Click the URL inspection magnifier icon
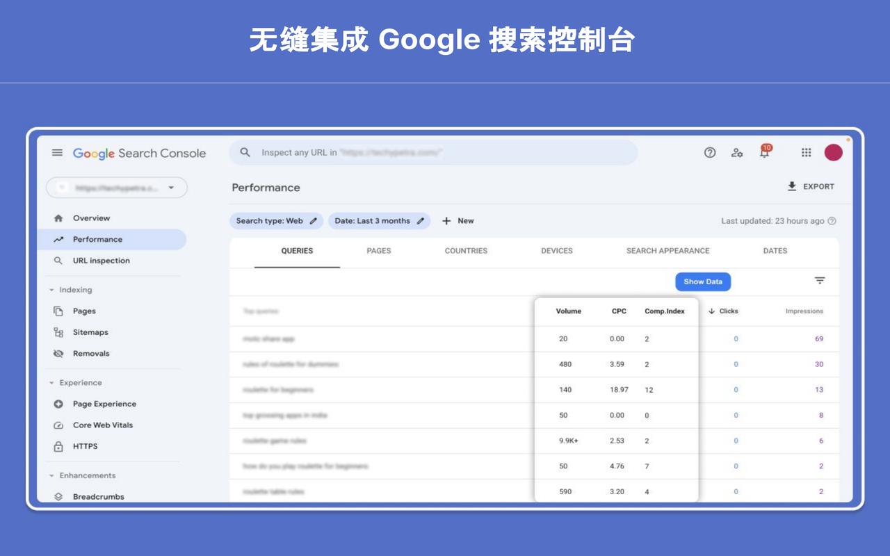The image size is (890, 556). [x=58, y=261]
